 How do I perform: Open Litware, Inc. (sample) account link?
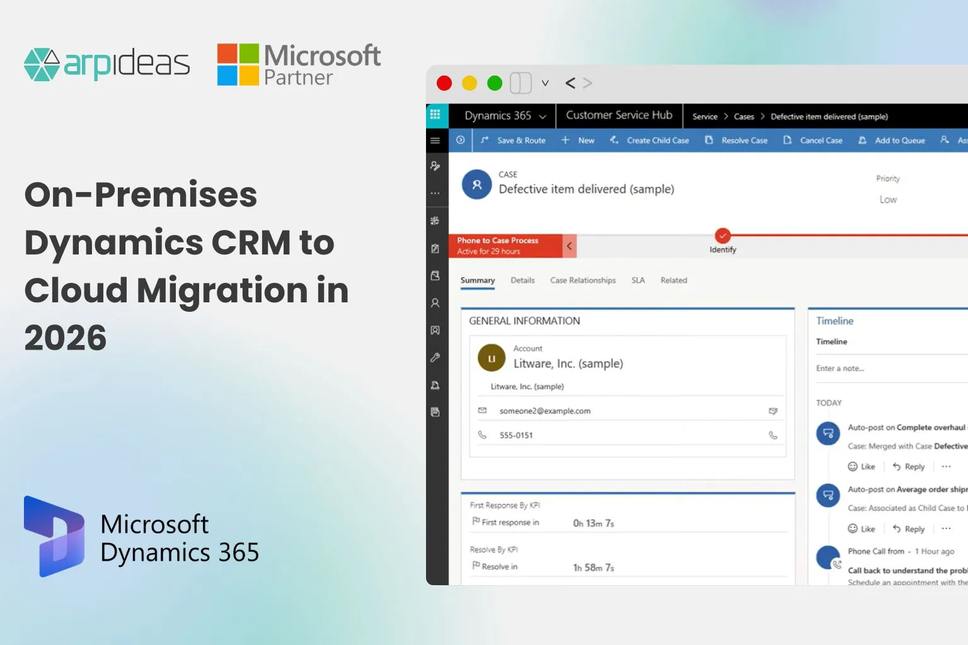tap(568, 363)
